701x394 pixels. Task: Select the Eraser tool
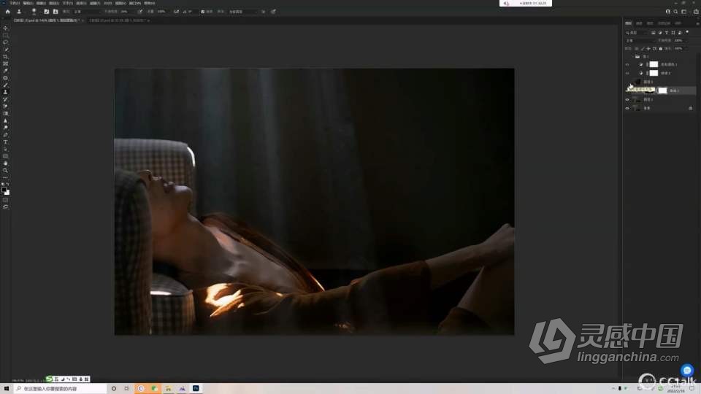coord(5,107)
